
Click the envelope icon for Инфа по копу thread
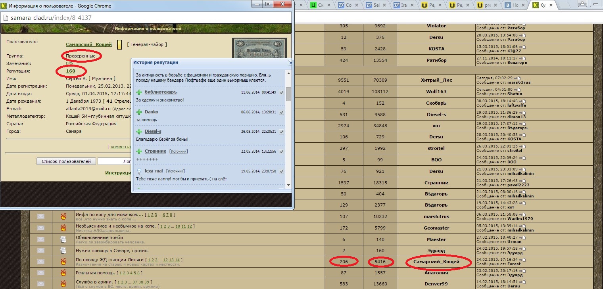point(41,216)
